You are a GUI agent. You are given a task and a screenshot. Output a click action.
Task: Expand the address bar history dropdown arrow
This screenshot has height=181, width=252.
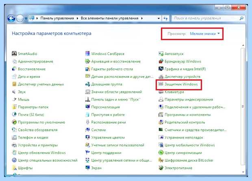[x=159, y=18]
